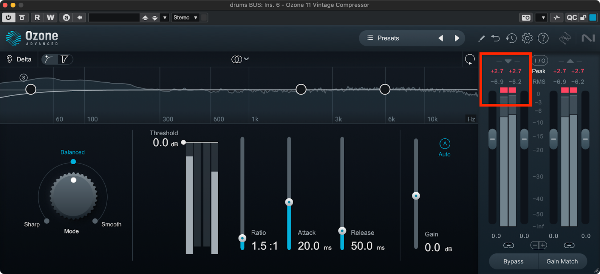Select the Smooth mode dot

(95, 221)
